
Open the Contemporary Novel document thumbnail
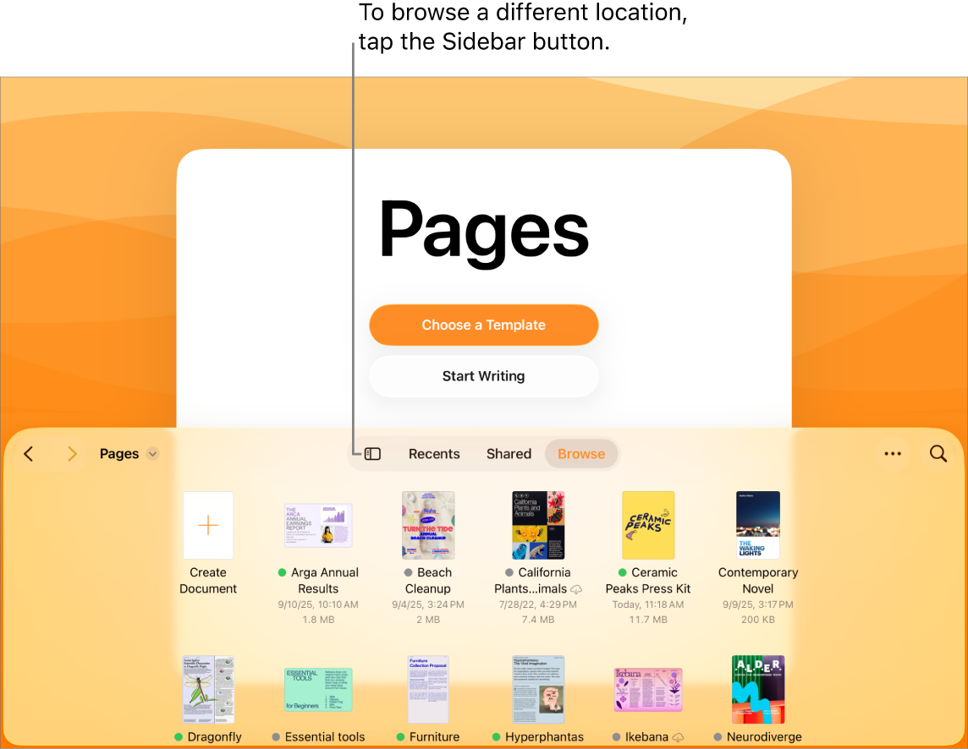[757, 524]
